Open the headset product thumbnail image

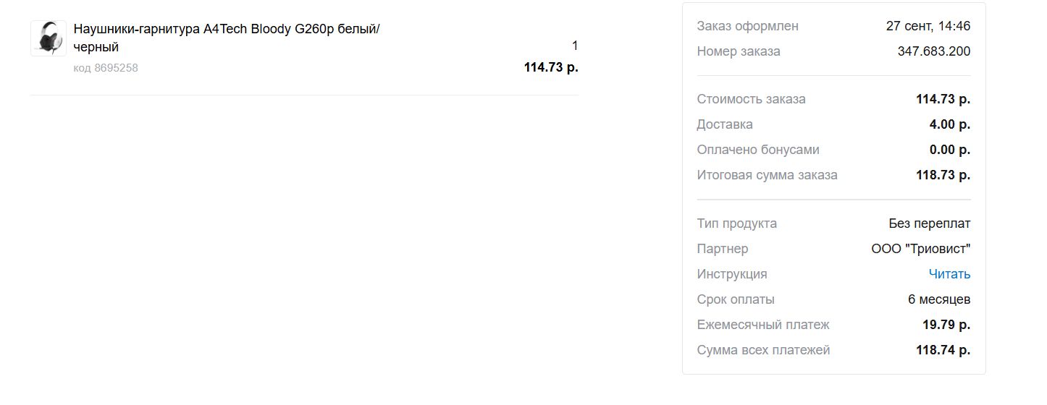coord(49,38)
